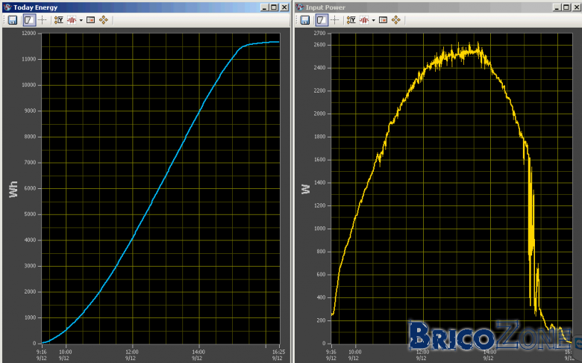582x363 pixels.
Task: Click four-arrow pan icon in Today Energy
Action: (104, 20)
